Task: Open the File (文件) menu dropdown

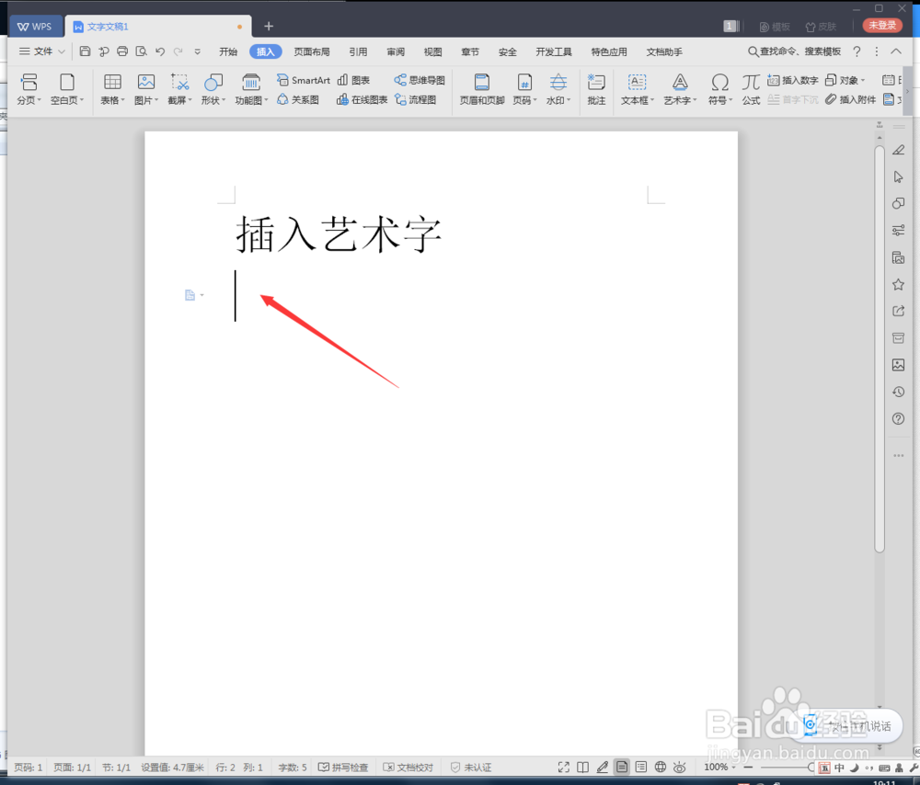Action: pos(41,51)
